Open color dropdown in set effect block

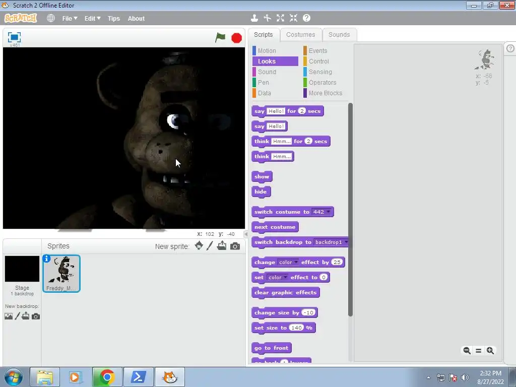[x=278, y=278]
